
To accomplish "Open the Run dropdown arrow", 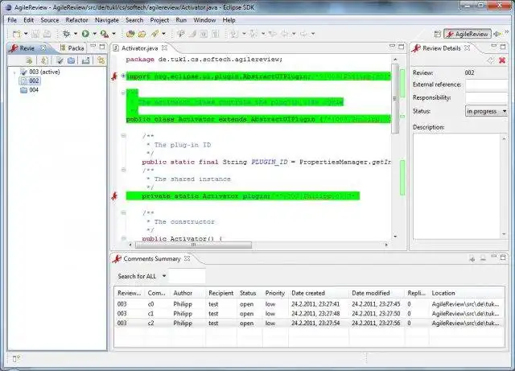I will 95,34.
